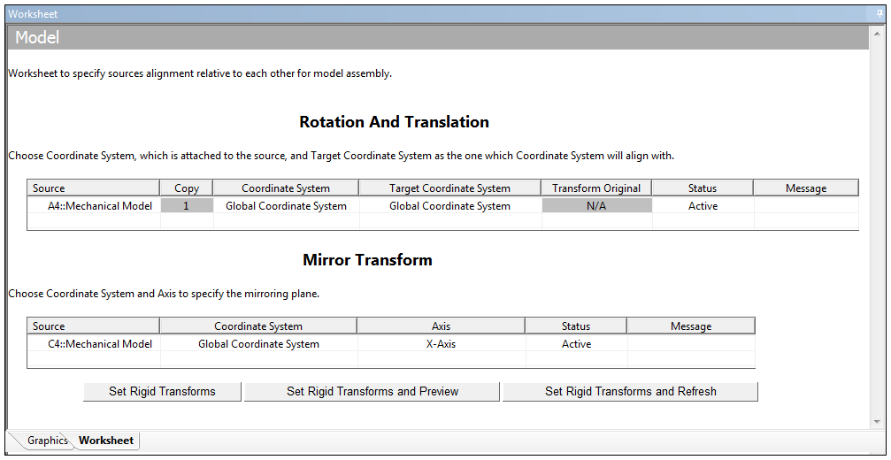Screen dimensions: 891x460
Task: Click the Axis column header
Action: [441, 326]
